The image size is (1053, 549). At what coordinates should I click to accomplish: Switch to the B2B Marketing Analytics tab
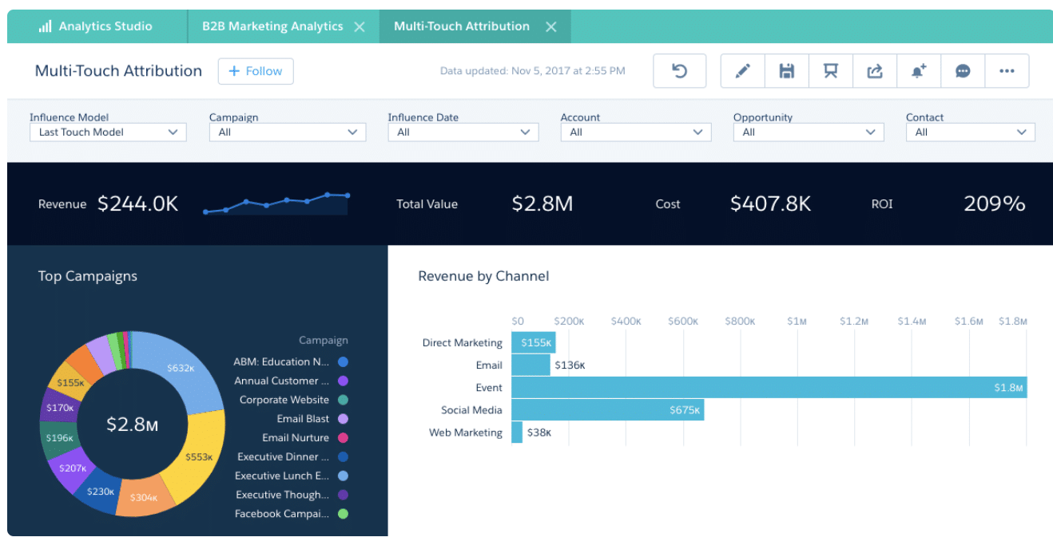(272, 26)
